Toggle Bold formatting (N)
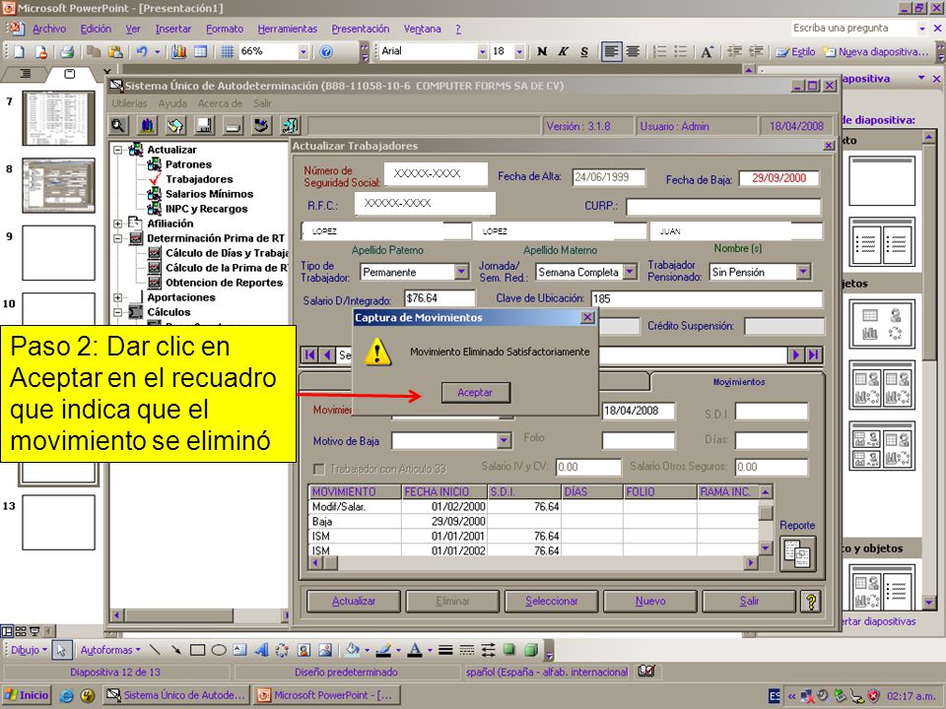Image resolution: width=946 pixels, height=709 pixels. pyautogui.click(x=542, y=52)
